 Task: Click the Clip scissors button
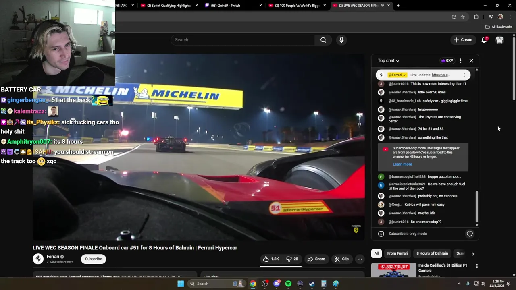(x=341, y=259)
